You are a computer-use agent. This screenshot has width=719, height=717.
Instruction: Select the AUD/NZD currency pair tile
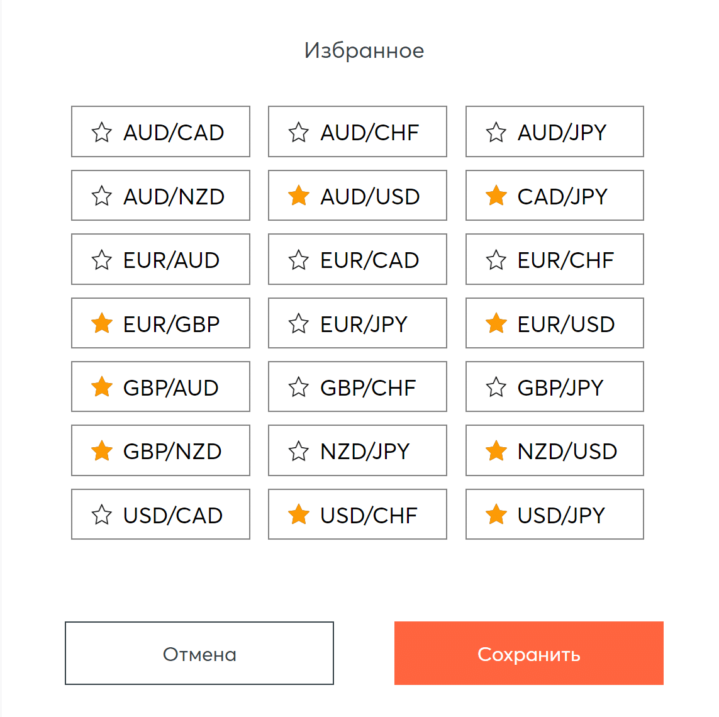point(160,196)
